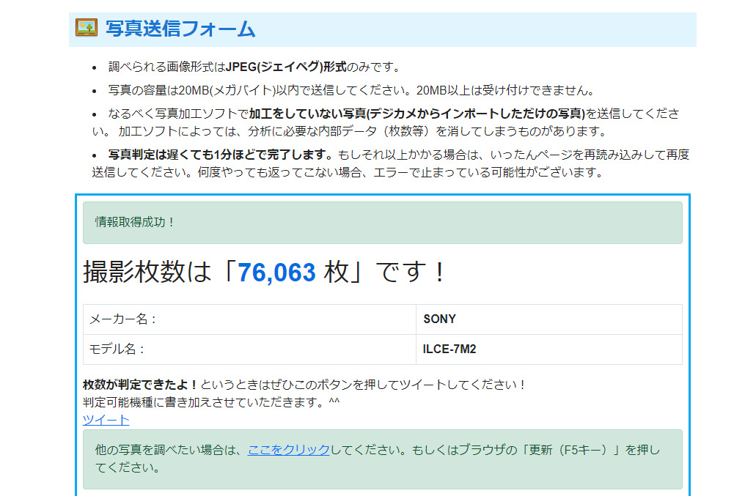745x496 pixels.
Task: Click the ここをクリック link
Action: (288, 450)
